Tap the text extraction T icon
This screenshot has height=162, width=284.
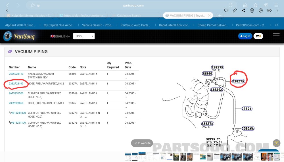[x=276, y=143]
